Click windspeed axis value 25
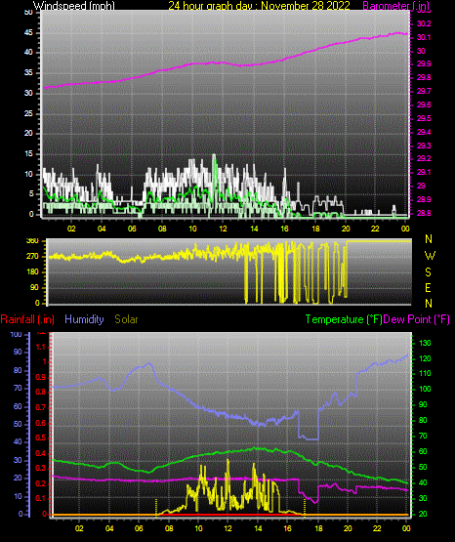Screen dimensions: 455x542 tap(28, 113)
